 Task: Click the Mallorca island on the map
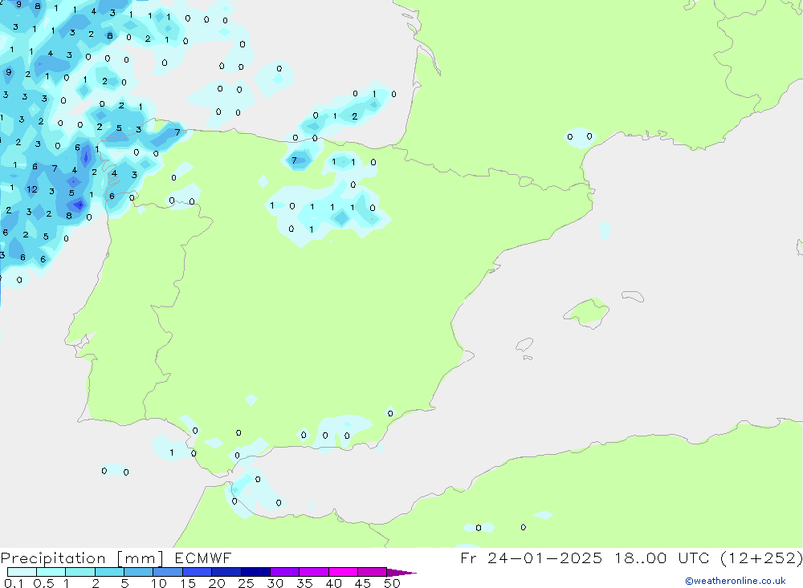(x=588, y=311)
